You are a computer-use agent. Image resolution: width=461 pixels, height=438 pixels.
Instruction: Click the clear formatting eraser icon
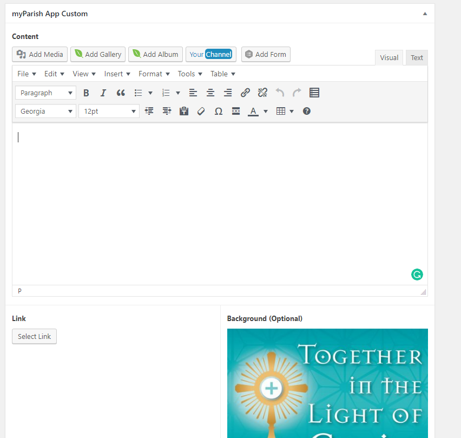pyautogui.click(x=201, y=111)
